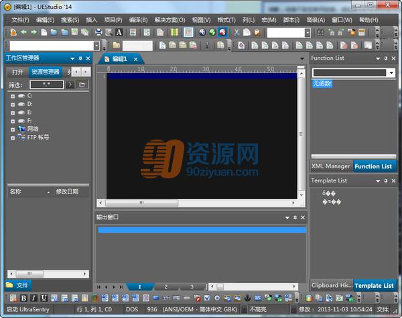Click the editor vertical scrollbar down arrow

tap(301, 195)
